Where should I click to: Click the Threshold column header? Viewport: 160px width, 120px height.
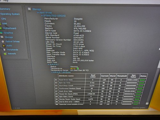pyautogui.click(x=122, y=76)
